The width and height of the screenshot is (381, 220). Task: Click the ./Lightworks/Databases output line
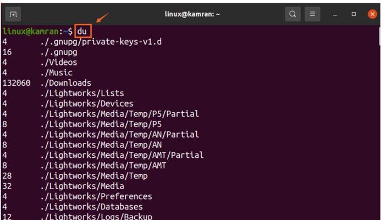click(73, 207)
